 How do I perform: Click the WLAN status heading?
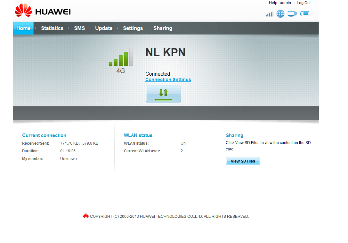(x=138, y=135)
